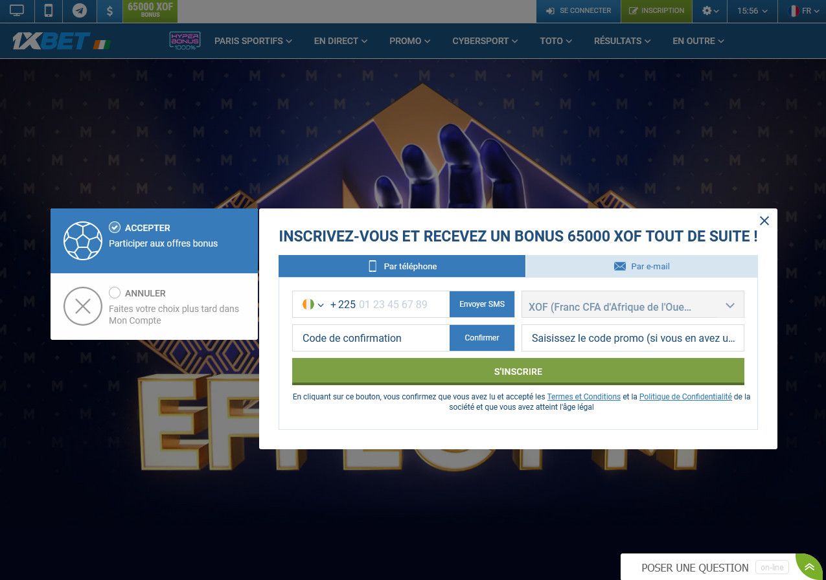Click the X circle cancel icon

83,306
